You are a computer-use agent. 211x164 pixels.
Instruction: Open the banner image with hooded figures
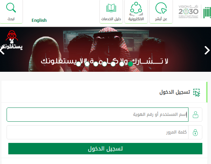click(105, 49)
